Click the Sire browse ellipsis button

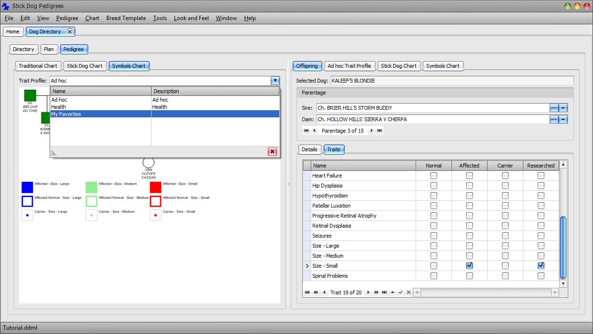[553, 108]
